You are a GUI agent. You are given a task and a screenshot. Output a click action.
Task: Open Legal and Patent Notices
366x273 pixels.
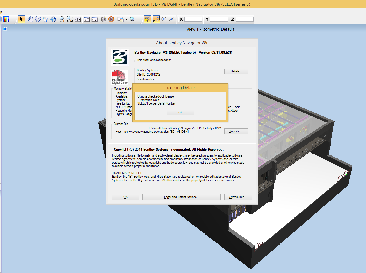click(x=182, y=197)
